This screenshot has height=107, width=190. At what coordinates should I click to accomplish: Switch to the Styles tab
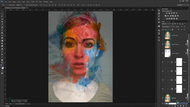pyautogui.click(x=171, y=9)
